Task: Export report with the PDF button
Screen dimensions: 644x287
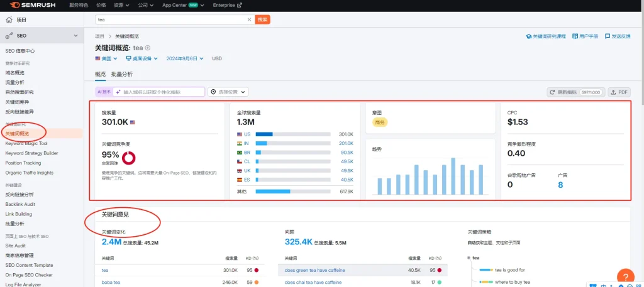Action: pyautogui.click(x=619, y=92)
